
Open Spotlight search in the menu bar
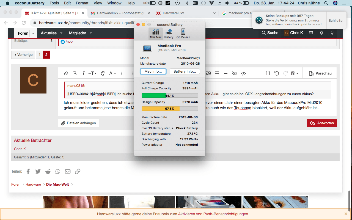click(x=326, y=3)
